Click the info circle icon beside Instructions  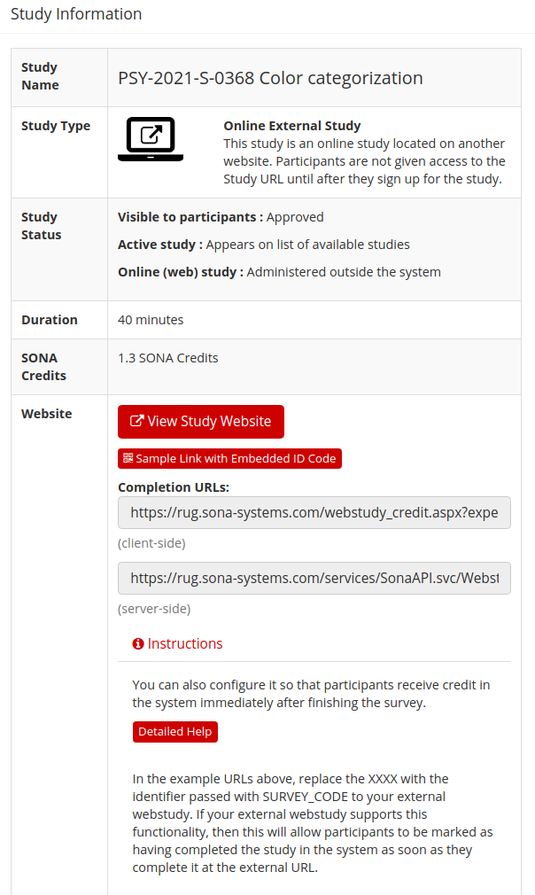pos(138,643)
